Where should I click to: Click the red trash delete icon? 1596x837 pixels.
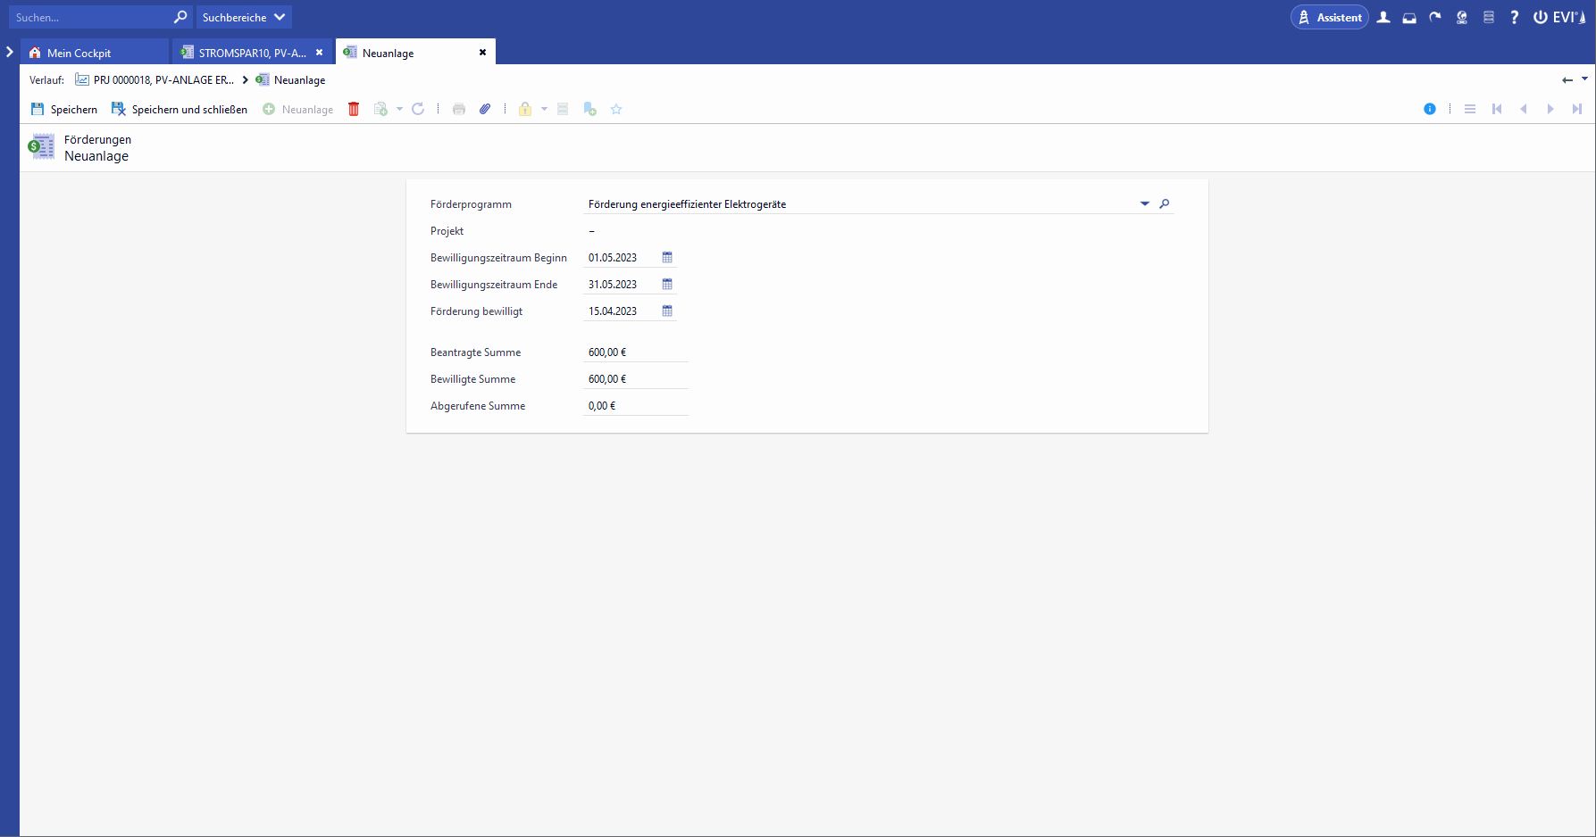[x=354, y=109]
